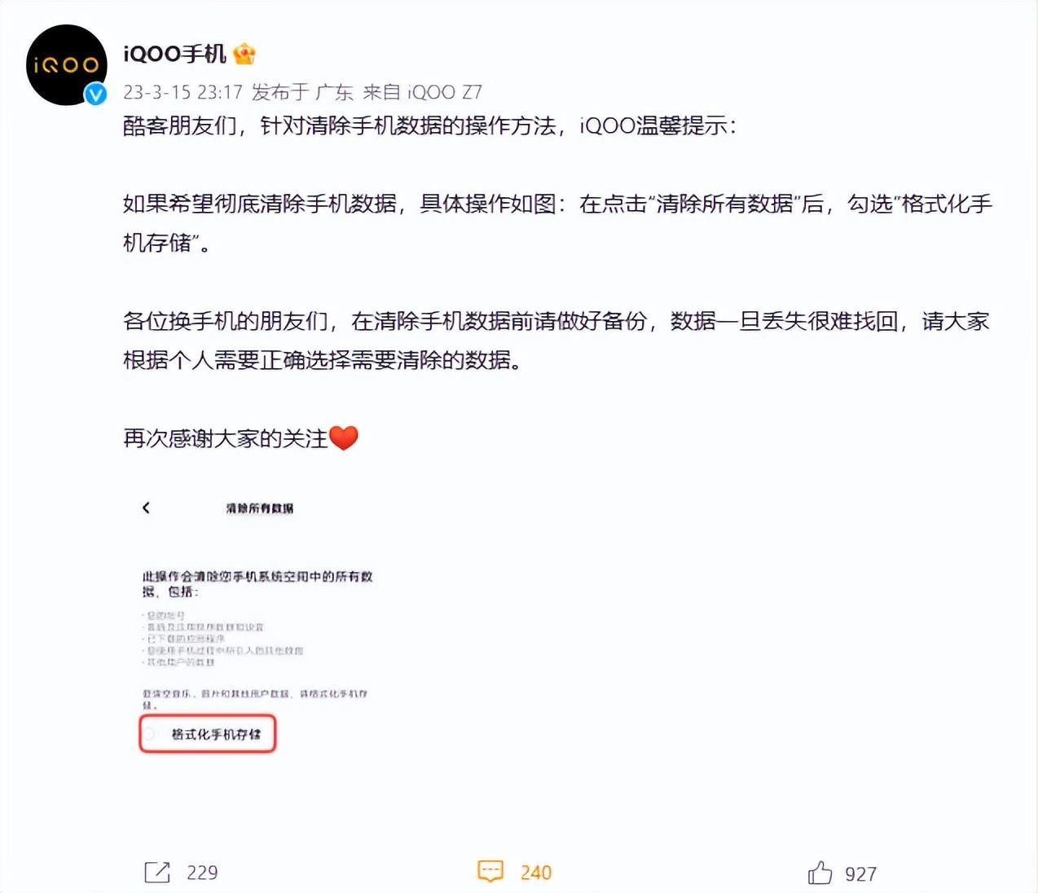Click the crown badge beside iQOO手机
Viewport: 1038px width, 893px height.
coord(244,55)
